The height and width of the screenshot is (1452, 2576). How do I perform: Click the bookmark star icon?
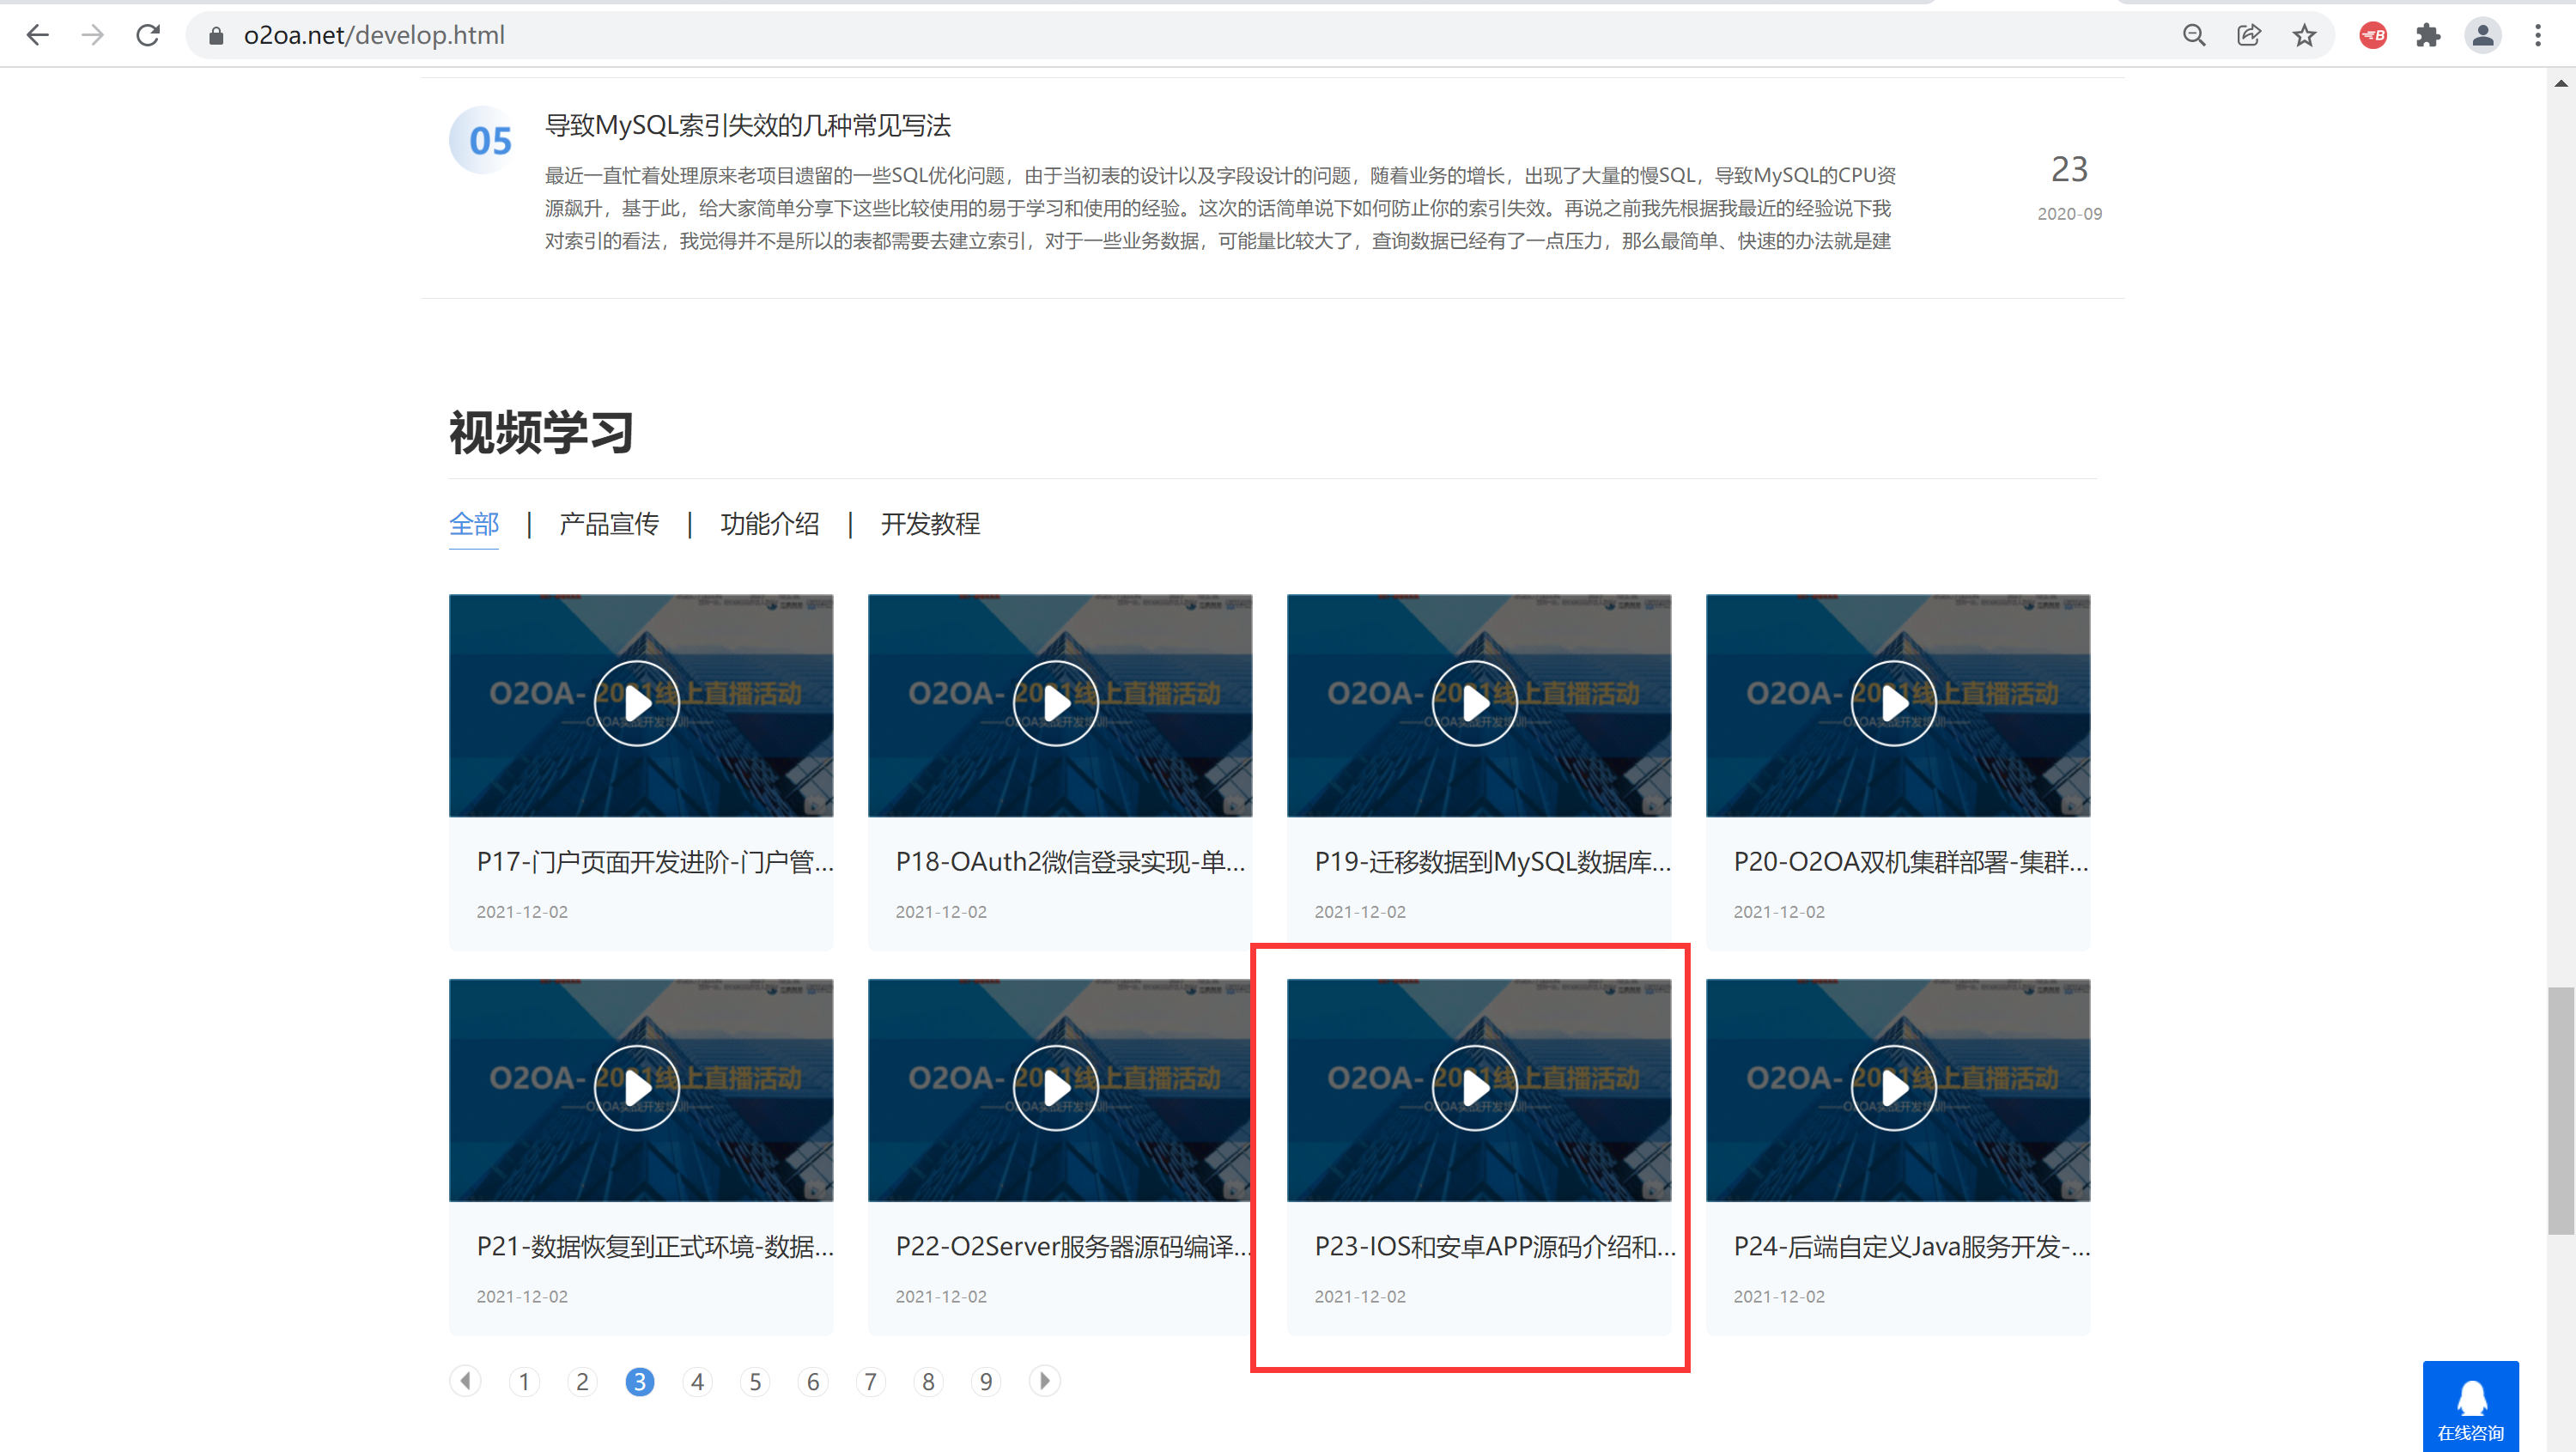[2304, 35]
